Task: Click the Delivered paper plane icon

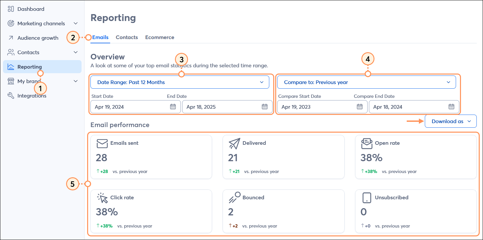Action: [x=234, y=143]
